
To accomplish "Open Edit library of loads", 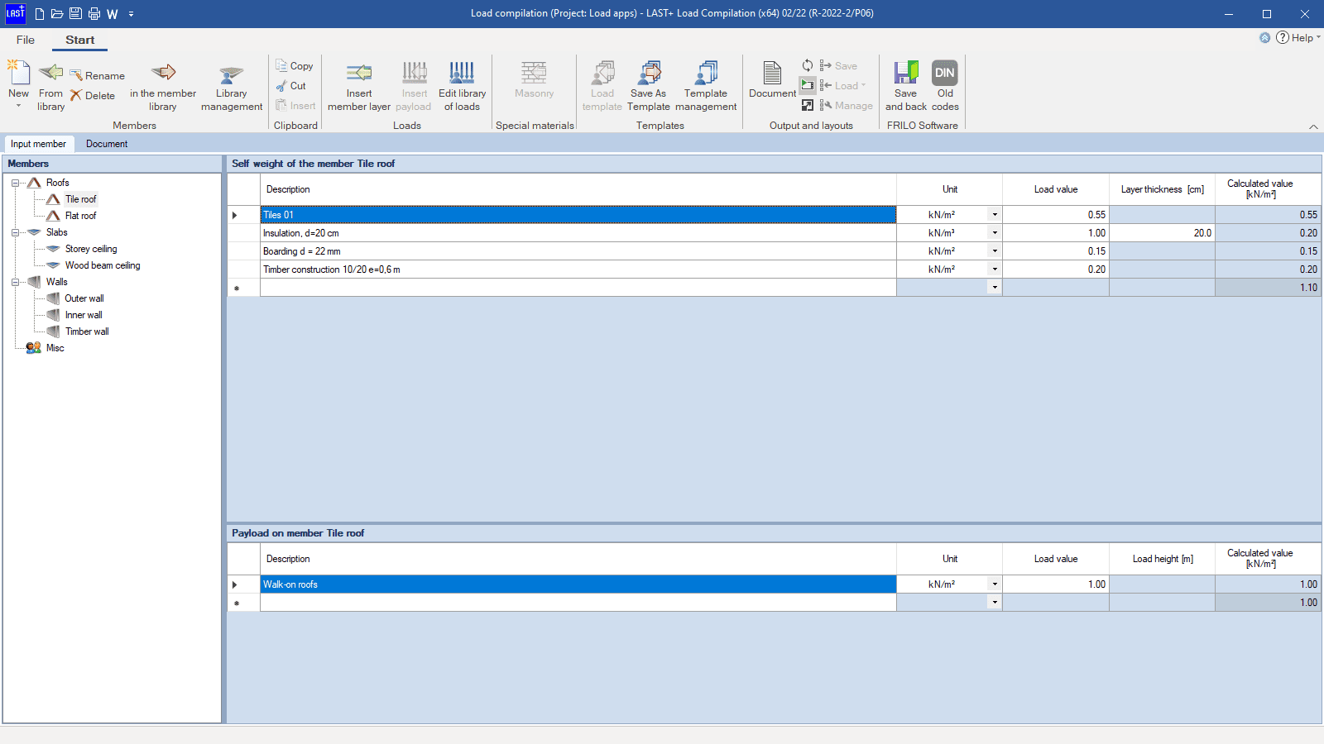I will pyautogui.click(x=462, y=74).
